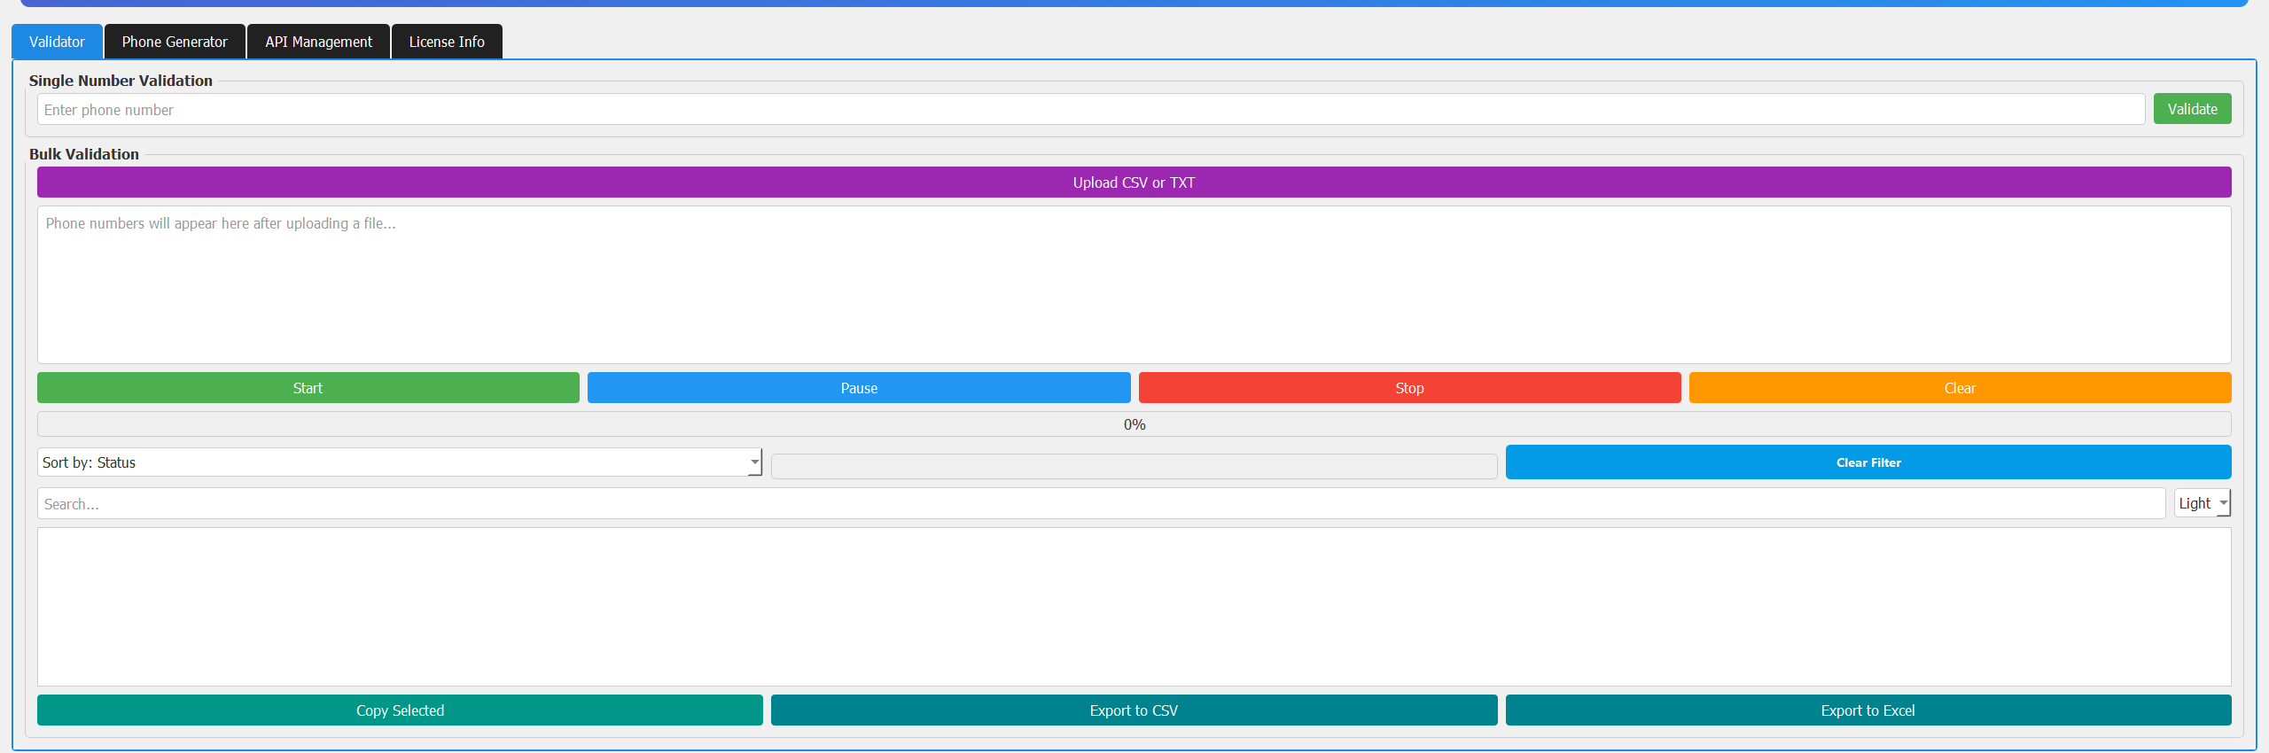Expand the Sort by: Status dropdown
This screenshot has width=2269, height=753.
(399, 462)
